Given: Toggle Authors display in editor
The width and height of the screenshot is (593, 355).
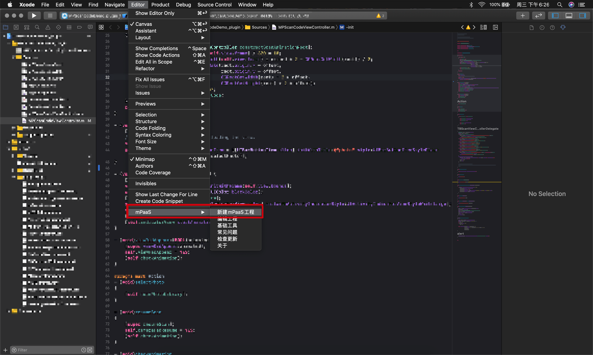Looking at the screenshot, I should coord(169,166).
